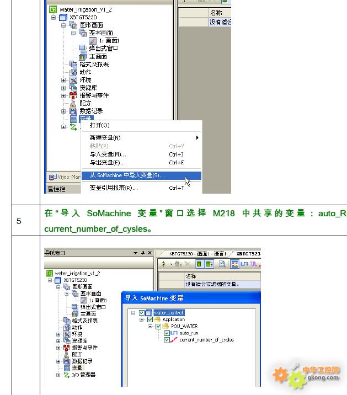The image size is (347, 395).
Task: Click the green I/O manager arrows icon beside the context menu
Action: tap(73, 127)
